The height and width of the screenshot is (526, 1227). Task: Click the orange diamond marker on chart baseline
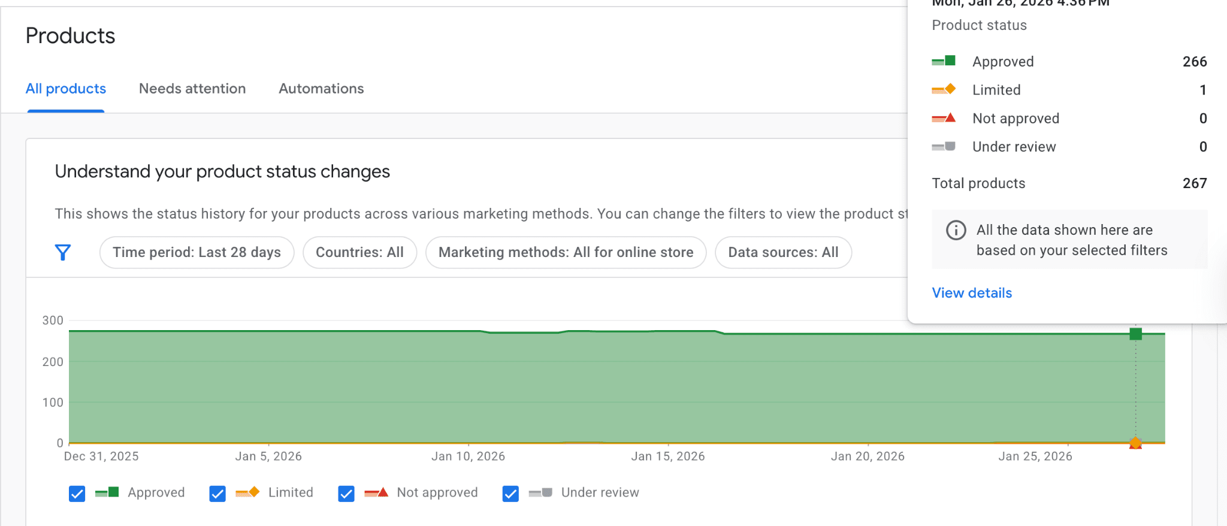(1135, 443)
